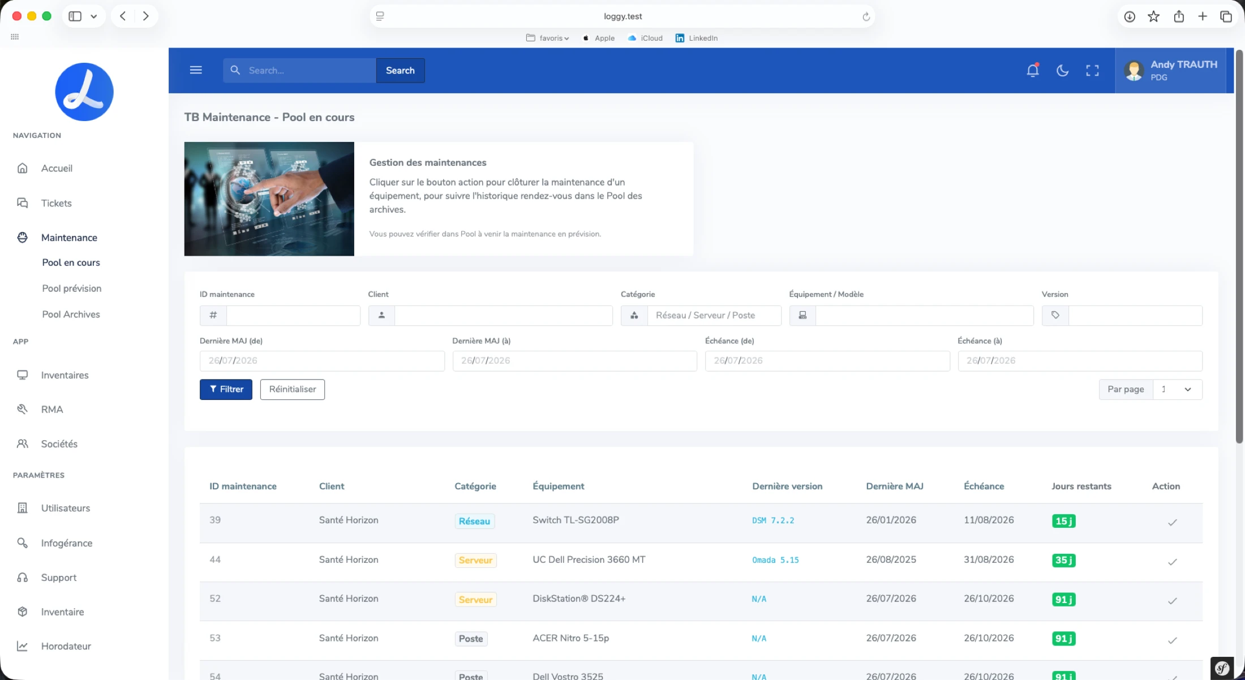Open the Par page dropdown

(x=1177, y=389)
